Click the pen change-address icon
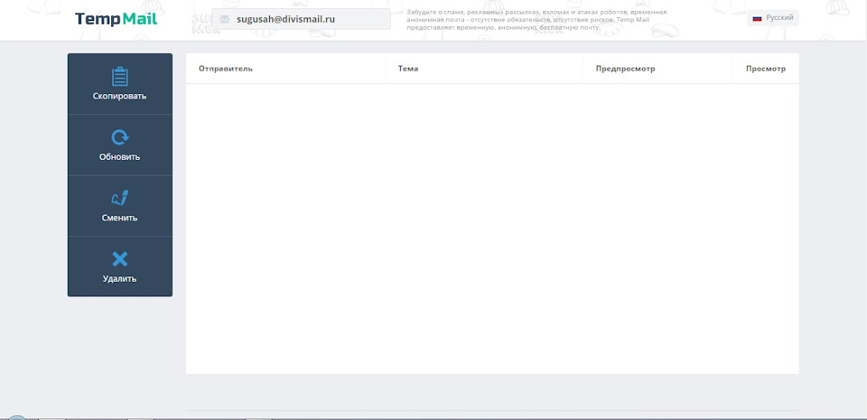This screenshot has height=420, width=867. 120,198
